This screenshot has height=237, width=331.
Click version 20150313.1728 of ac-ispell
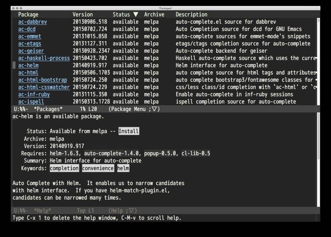pos(91,102)
